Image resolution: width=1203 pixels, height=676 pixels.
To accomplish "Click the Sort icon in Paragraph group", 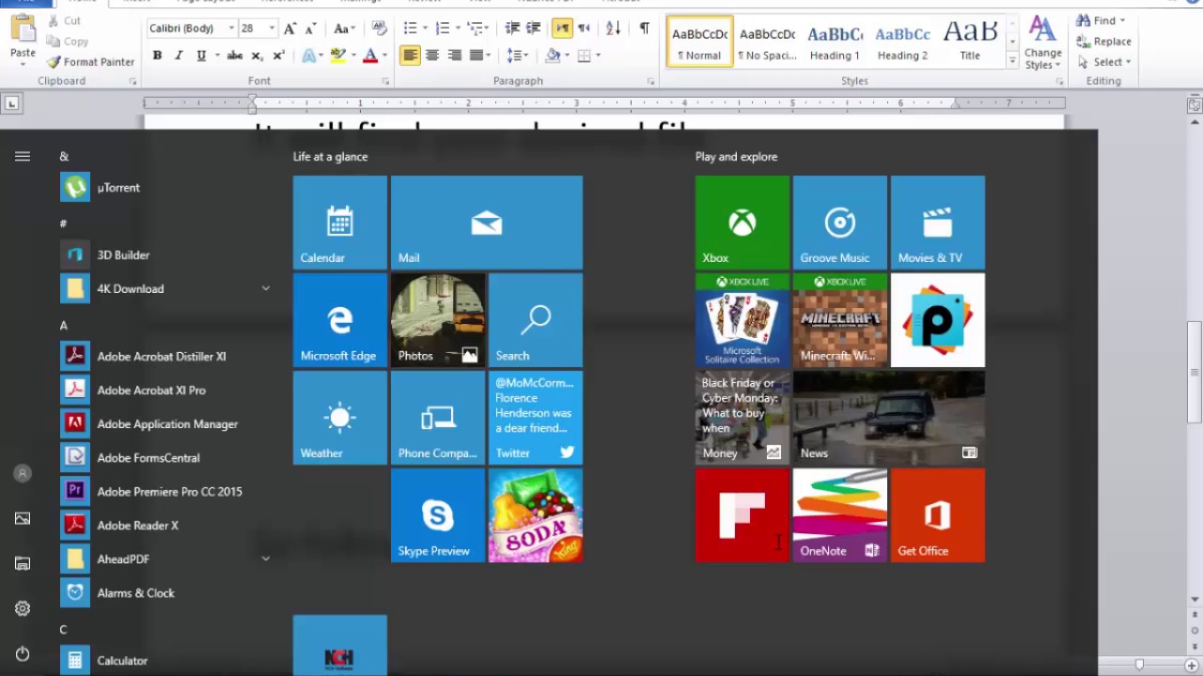I will [x=614, y=28].
